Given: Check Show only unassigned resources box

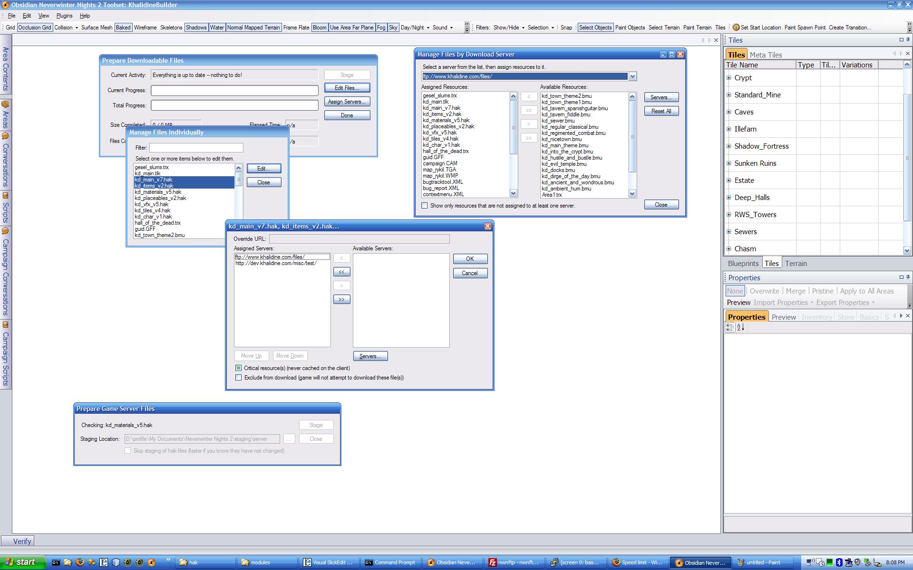Looking at the screenshot, I should [425, 206].
